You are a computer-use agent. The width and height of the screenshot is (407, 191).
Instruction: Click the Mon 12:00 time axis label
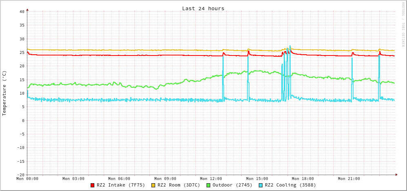click(x=211, y=179)
